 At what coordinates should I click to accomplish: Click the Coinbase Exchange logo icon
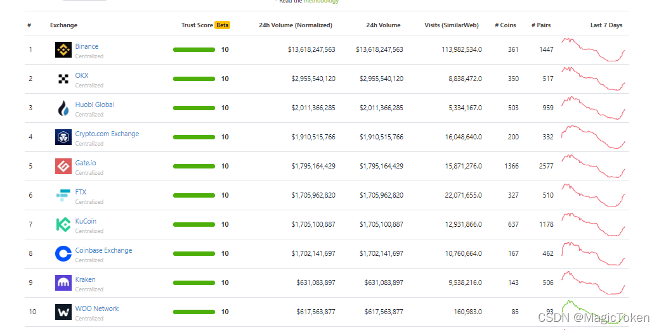(x=63, y=253)
